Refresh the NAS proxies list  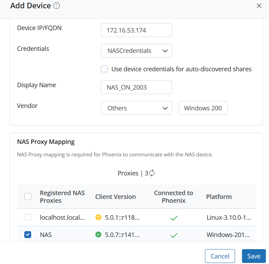point(152,173)
